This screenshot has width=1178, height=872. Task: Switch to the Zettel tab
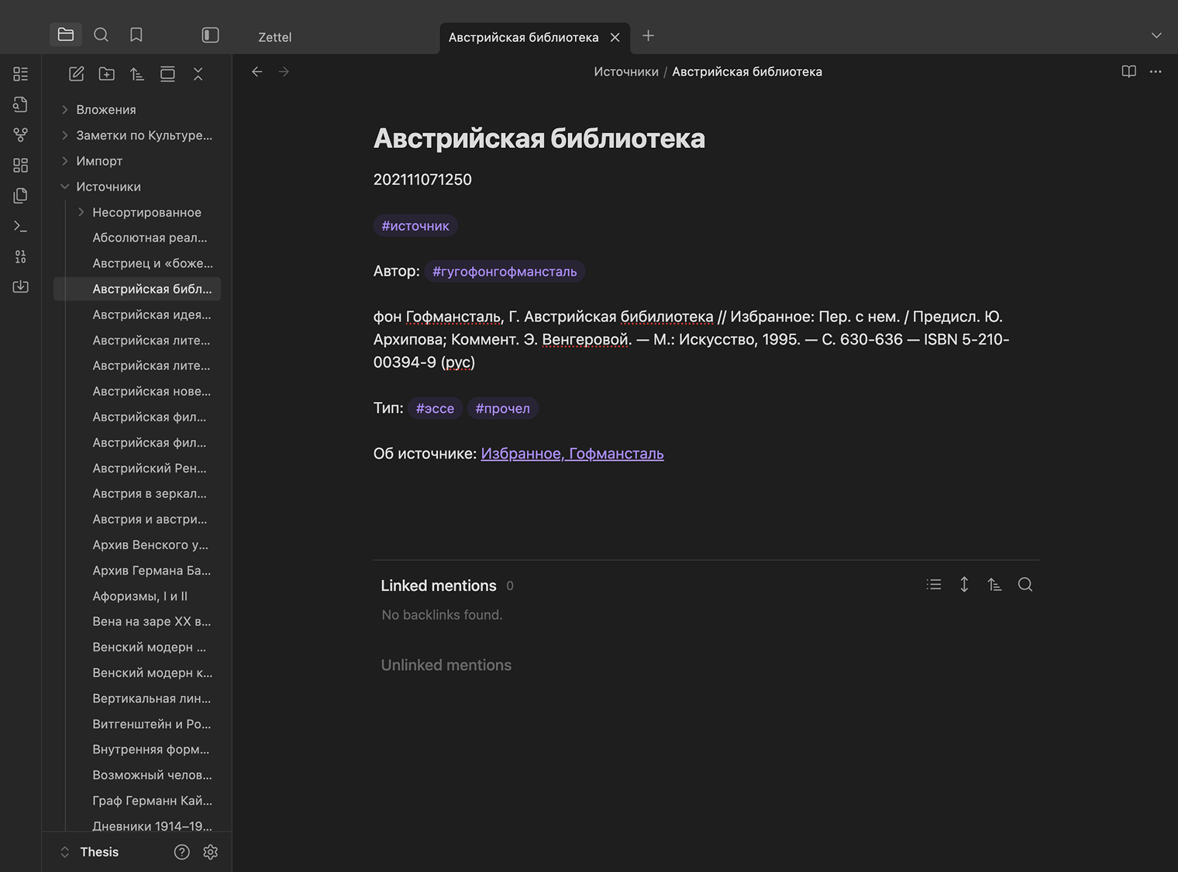point(275,37)
